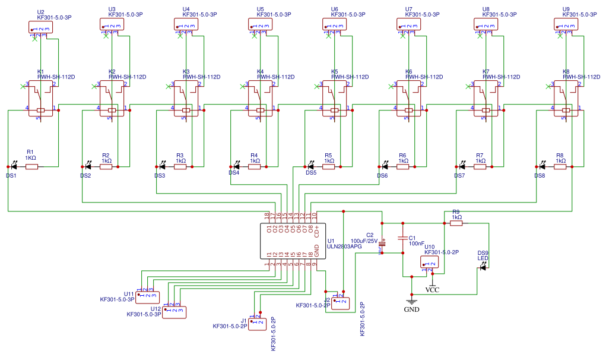
Task: Click the GND ground symbol
Action: 411,302
